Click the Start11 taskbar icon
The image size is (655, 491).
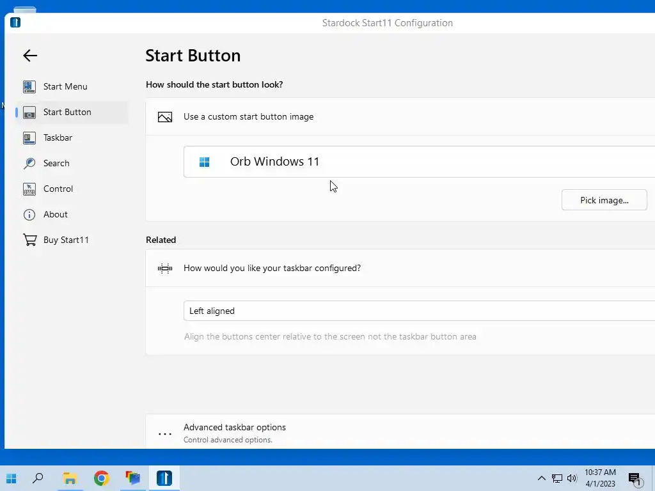[x=164, y=478]
